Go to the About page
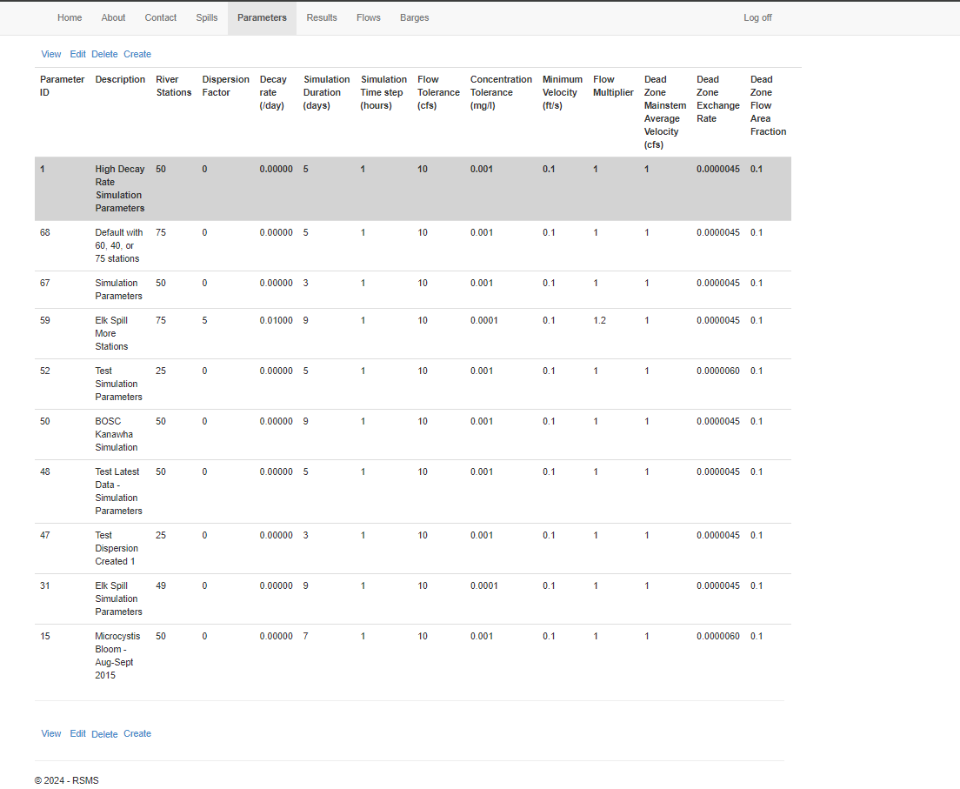The height and width of the screenshot is (789, 960). coord(113,17)
